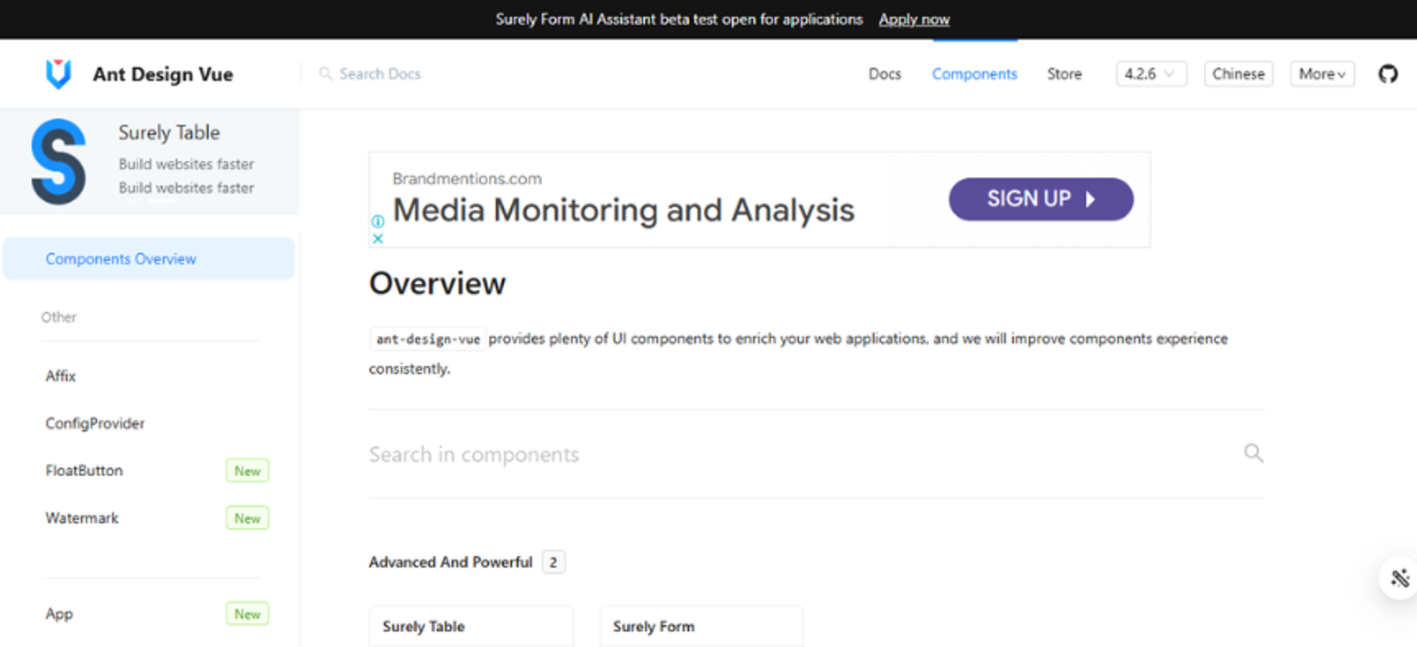Click the Media Monitoring and Analysis ad headline
Image resolution: width=1417 pixels, height=647 pixels.
623,211
